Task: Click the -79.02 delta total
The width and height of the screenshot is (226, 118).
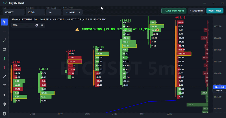Action: pos(16,62)
